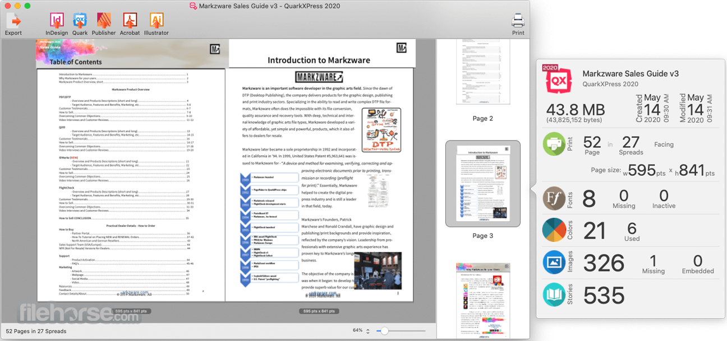Convert to Publisher format
727x341 pixels.
click(x=104, y=21)
